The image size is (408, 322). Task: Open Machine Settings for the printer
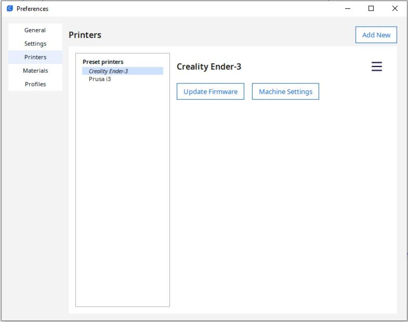(286, 92)
